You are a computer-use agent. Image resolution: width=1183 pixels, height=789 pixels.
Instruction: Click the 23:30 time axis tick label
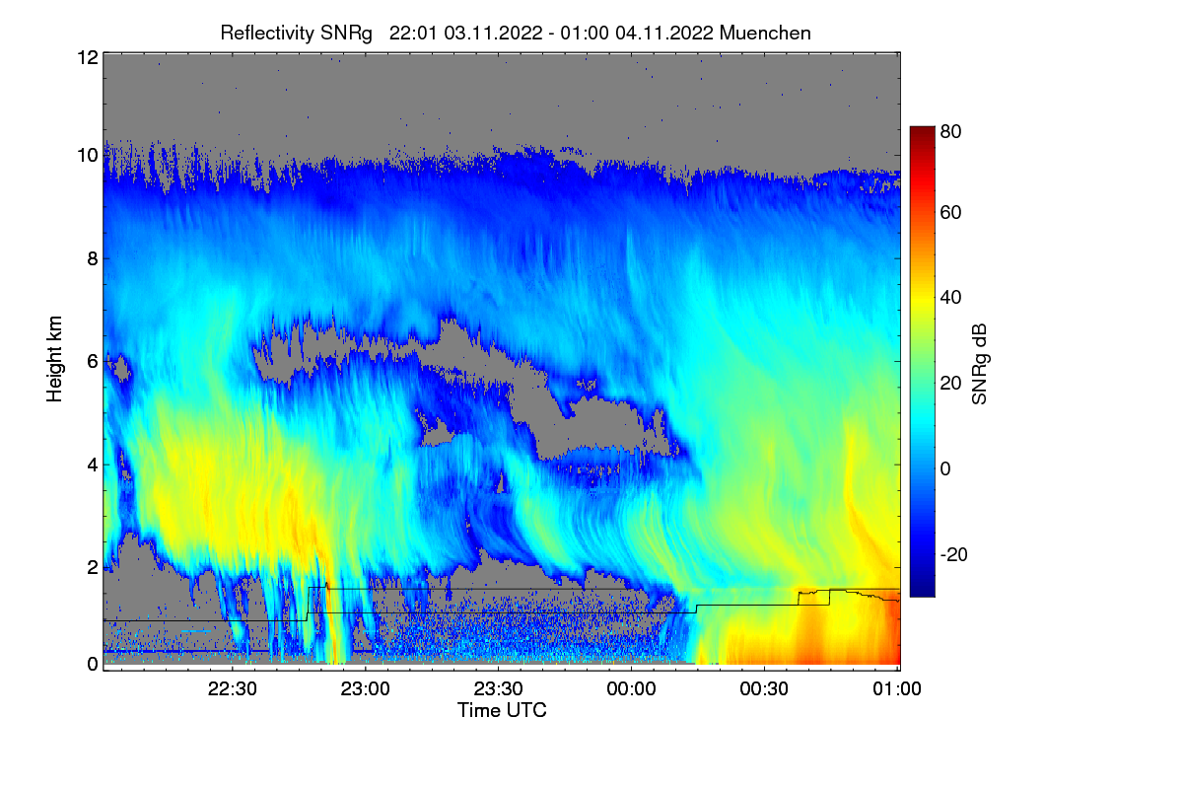499,690
